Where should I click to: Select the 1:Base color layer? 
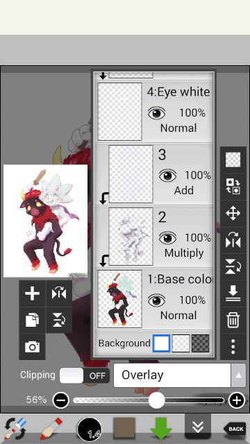pos(154,299)
